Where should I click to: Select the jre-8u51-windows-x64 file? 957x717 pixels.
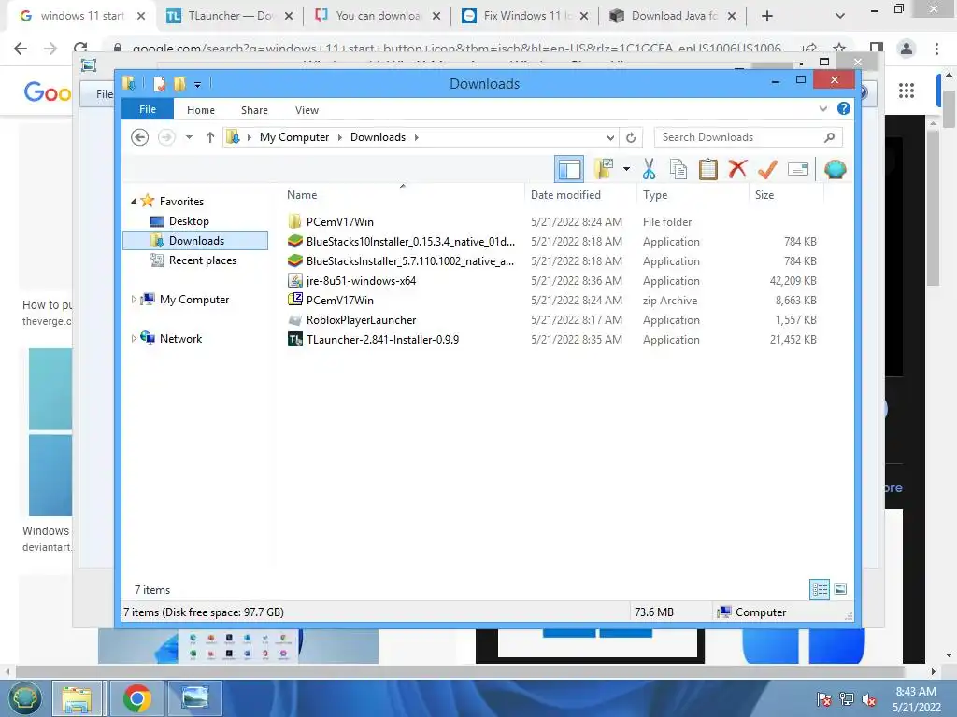coord(551,280)
